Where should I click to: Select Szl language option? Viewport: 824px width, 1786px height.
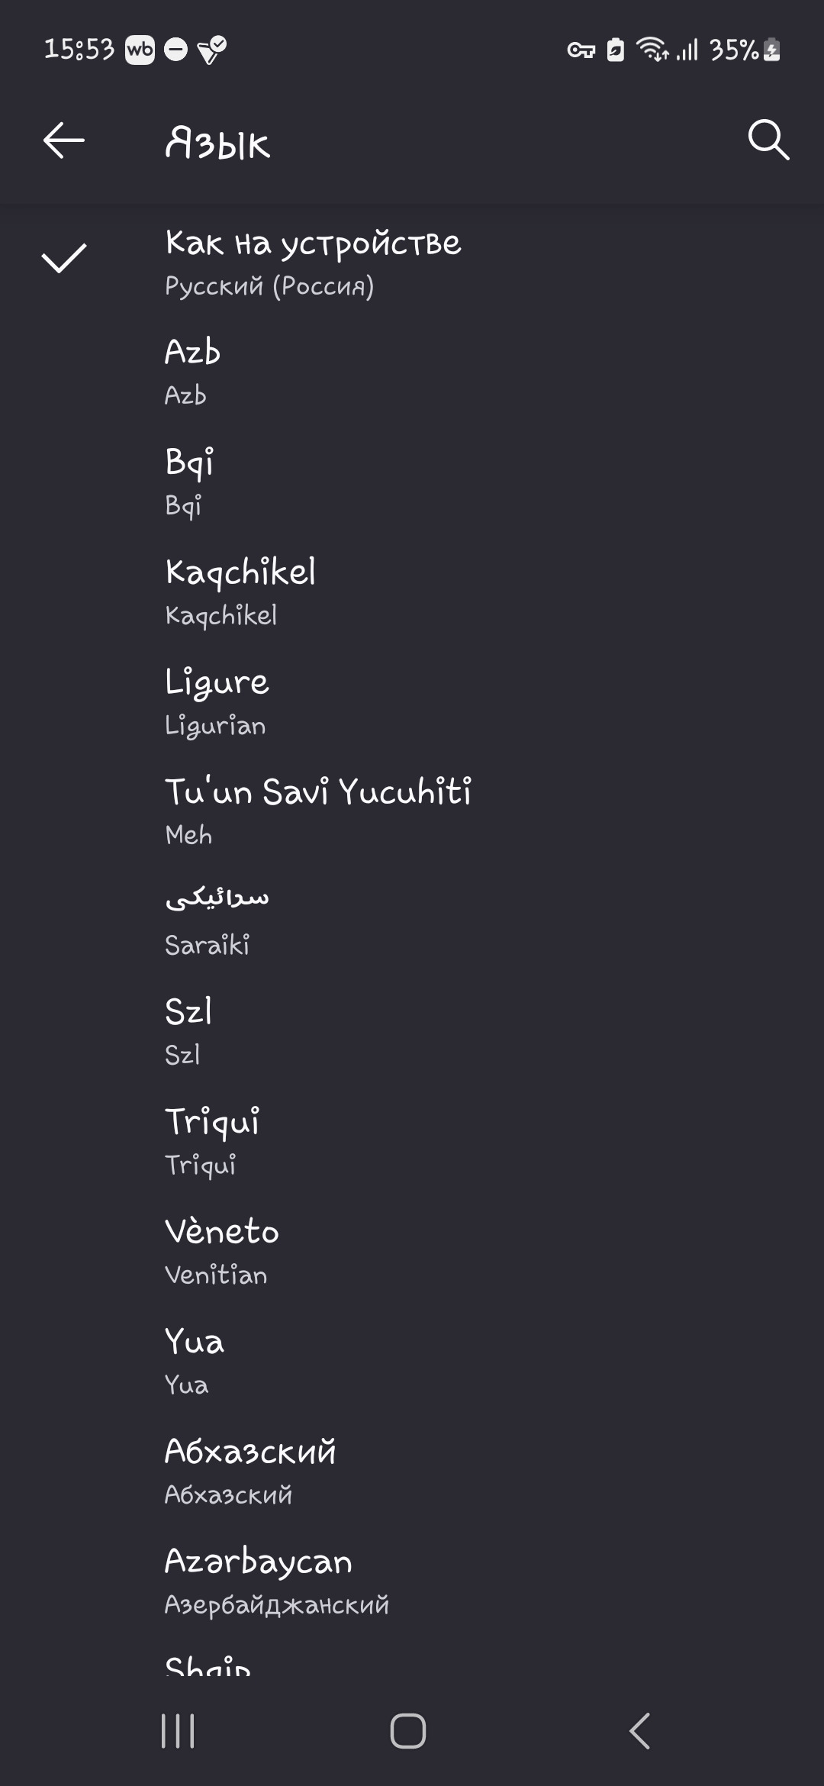(x=188, y=1031)
